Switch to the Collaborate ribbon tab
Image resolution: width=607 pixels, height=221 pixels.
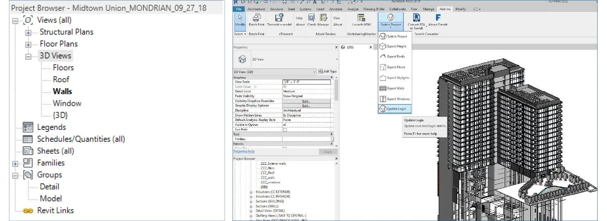pyautogui.click(x=397, y=9)
